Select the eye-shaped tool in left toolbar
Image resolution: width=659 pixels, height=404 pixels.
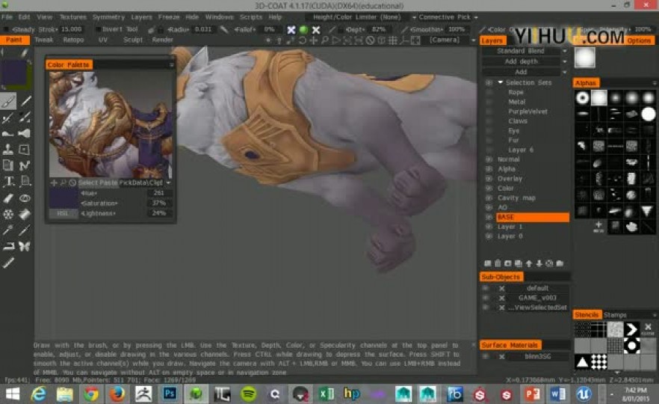click(x=25, y=198)
